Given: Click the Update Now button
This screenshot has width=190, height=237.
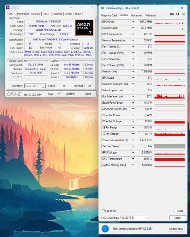Looking at the screenshot, I should pos(176,229).
